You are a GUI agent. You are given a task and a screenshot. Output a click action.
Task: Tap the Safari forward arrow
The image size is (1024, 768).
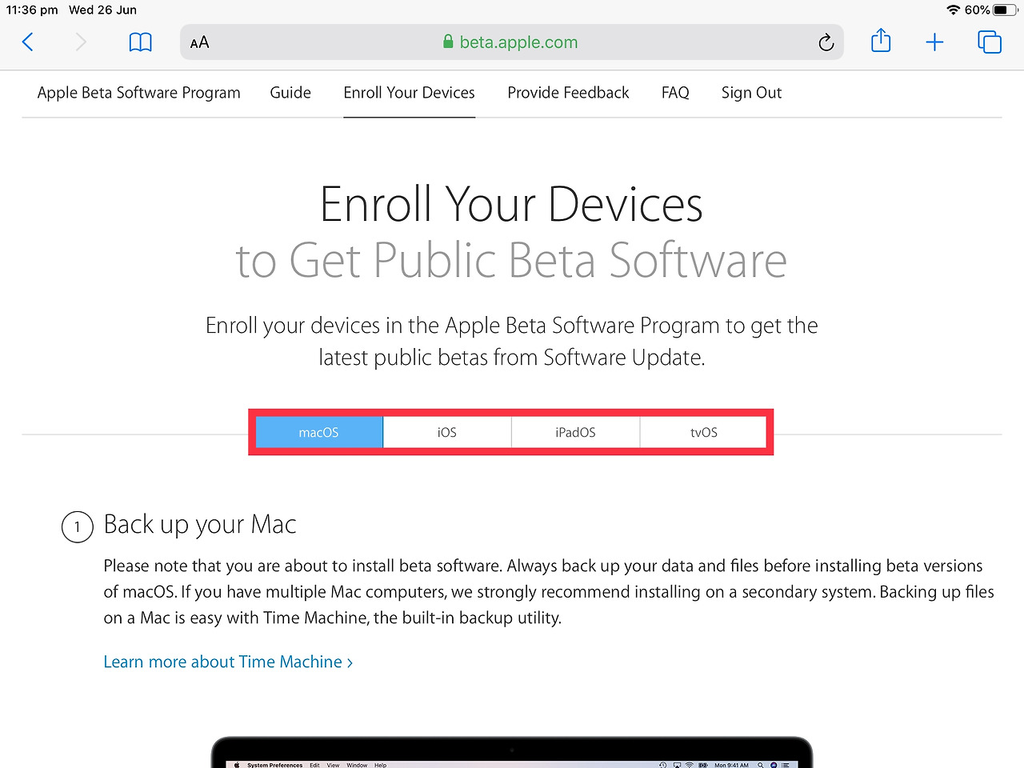click(80, 42)
